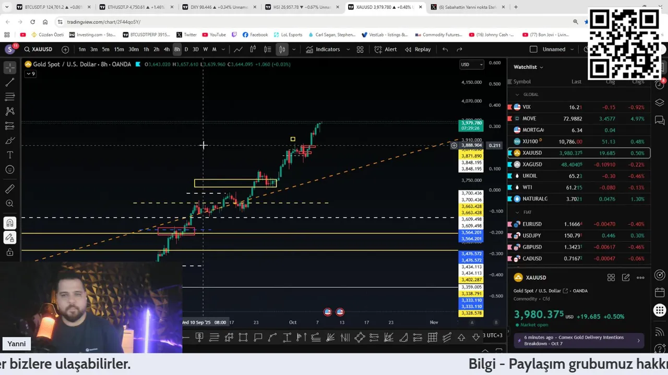Open the object tree layers icon

660,102
